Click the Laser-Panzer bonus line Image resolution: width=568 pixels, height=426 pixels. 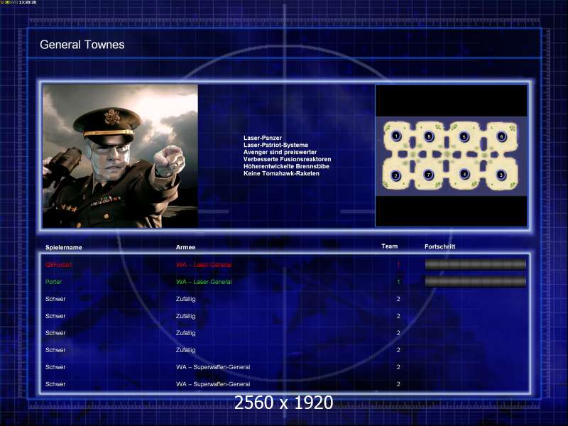click(x=263, y=138)
